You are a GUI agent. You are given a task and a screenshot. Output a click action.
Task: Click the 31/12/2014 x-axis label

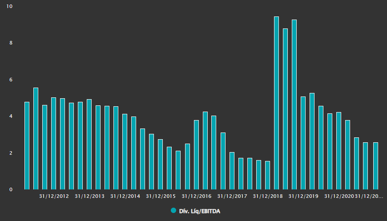click(125, 197)
